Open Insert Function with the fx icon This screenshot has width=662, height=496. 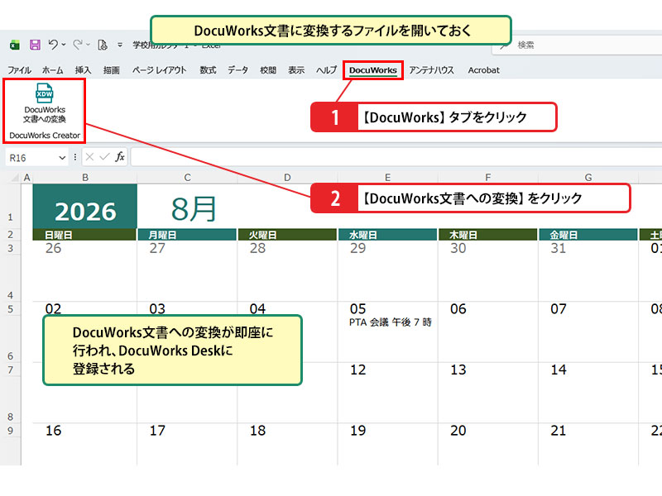click(120, 157)
